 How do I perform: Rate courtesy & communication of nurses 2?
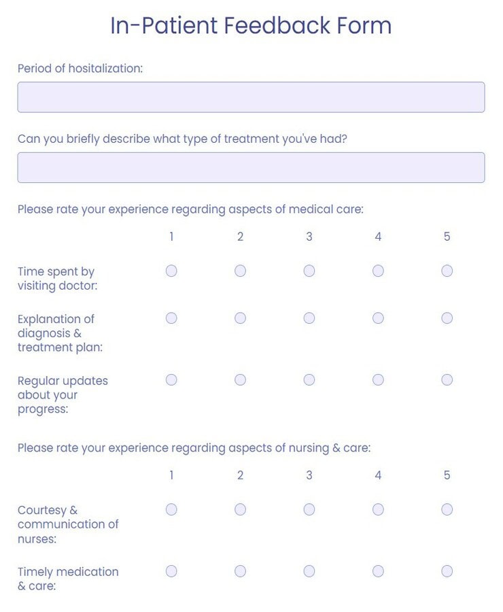[x=240, y=509]
